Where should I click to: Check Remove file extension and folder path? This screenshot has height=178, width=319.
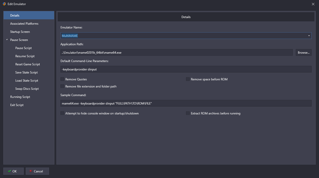point(62,86)
